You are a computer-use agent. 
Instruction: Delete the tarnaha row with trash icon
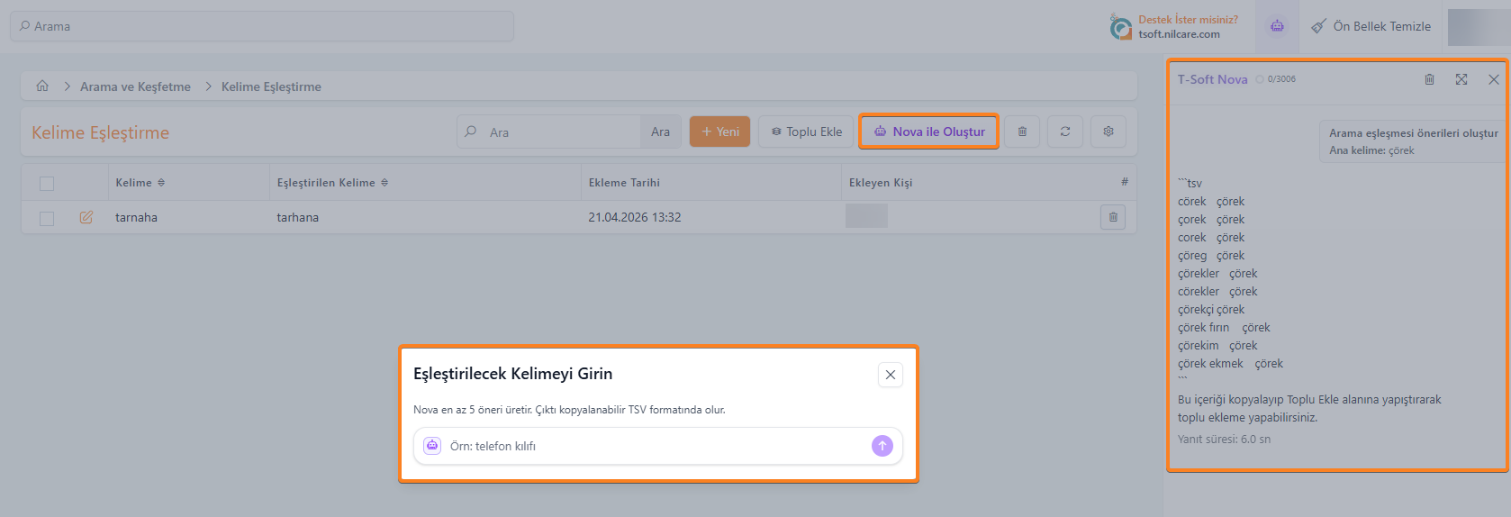tap(1113, 217)
